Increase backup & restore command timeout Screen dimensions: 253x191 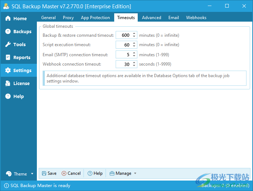134,34
